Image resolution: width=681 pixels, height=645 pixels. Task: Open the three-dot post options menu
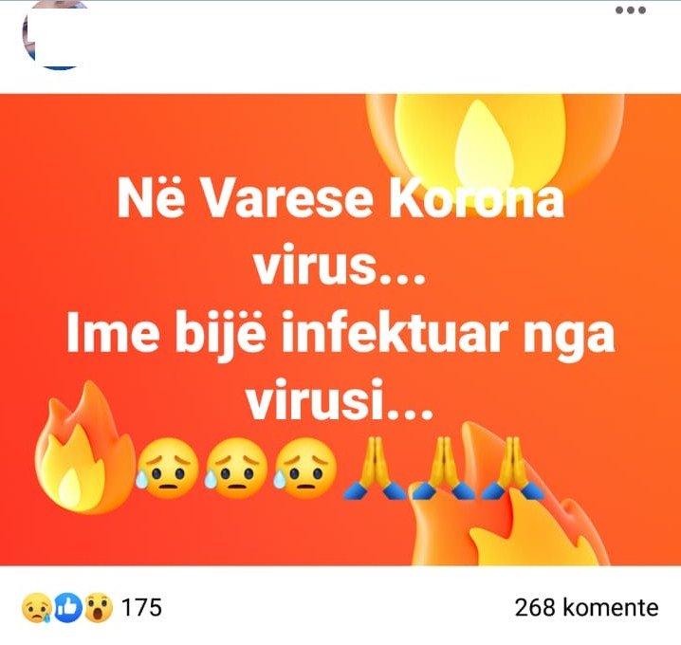(631, 10)
